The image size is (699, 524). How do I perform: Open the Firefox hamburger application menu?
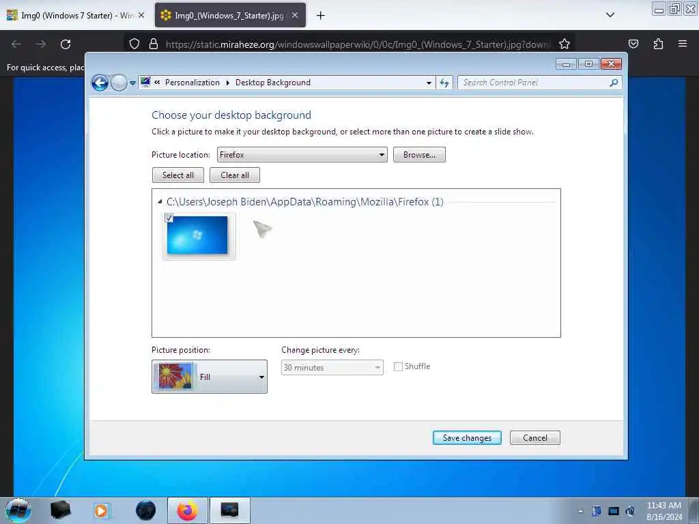point(683,44)
